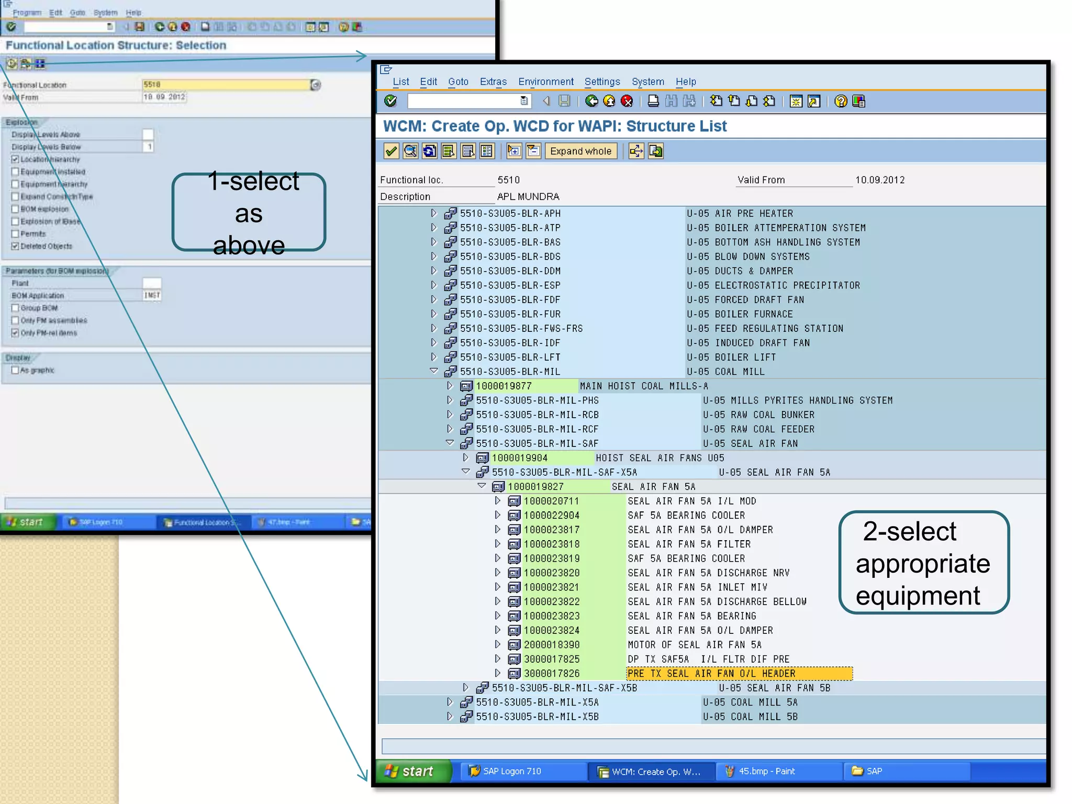The width and height of the screenshot is (1072, 804).
Task: Click the red Cancel toolbar icon
Action: (x=627, y=101)
